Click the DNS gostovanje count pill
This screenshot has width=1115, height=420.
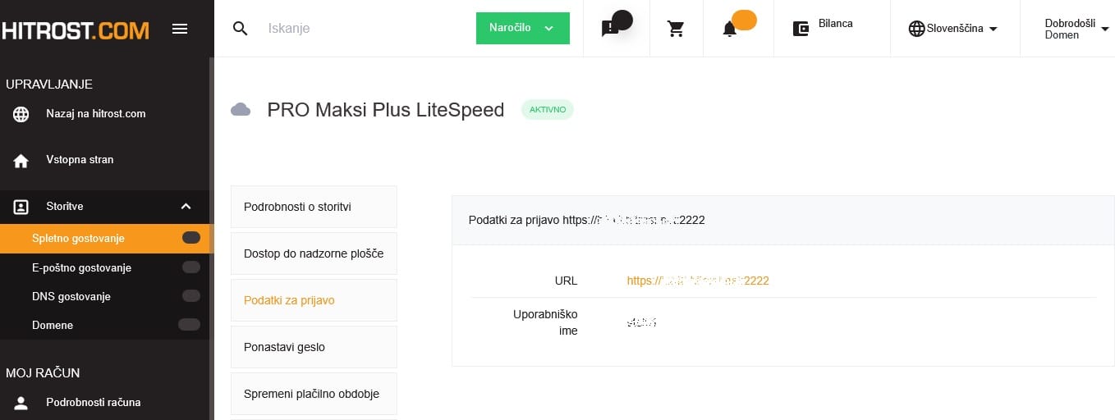pos(190,296)
